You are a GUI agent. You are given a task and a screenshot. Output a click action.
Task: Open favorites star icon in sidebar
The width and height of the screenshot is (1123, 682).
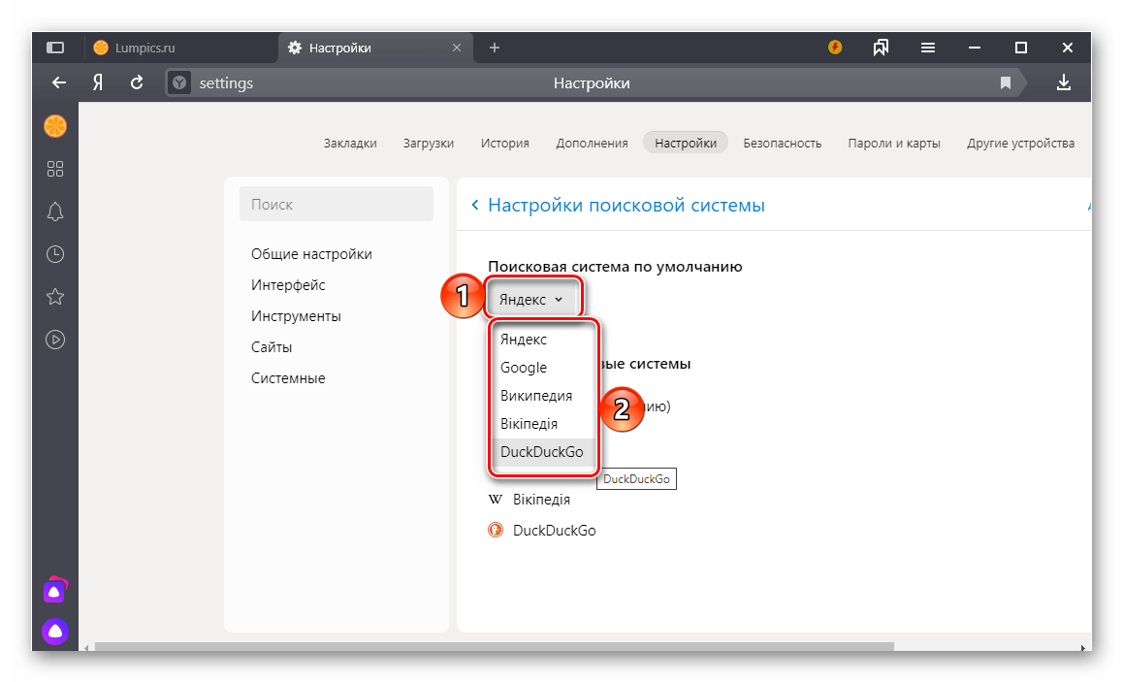pyautogui.click(x=55, y=297)
